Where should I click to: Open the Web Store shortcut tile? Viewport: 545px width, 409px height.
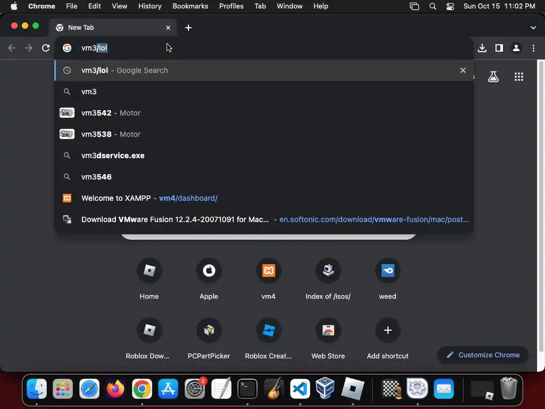(328, 338)
